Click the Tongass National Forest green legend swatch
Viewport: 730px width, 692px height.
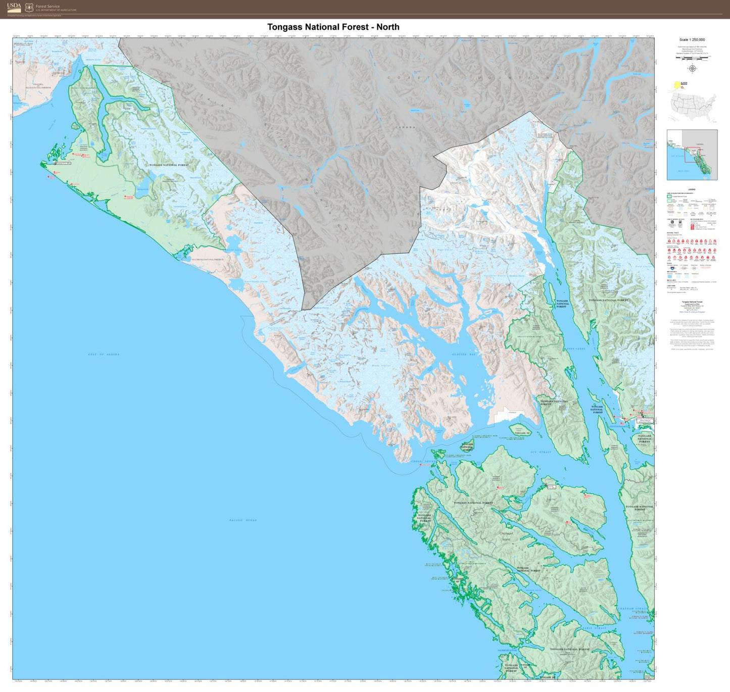[x=669, y=196]
